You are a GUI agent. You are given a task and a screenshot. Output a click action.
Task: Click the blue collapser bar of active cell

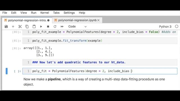7,71
